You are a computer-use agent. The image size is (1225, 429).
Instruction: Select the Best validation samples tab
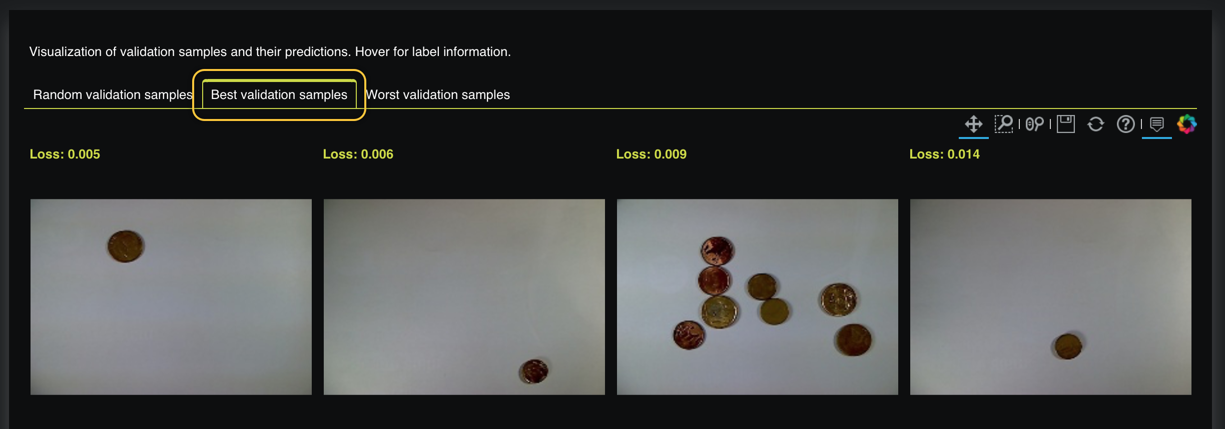[x=279, y=94]
